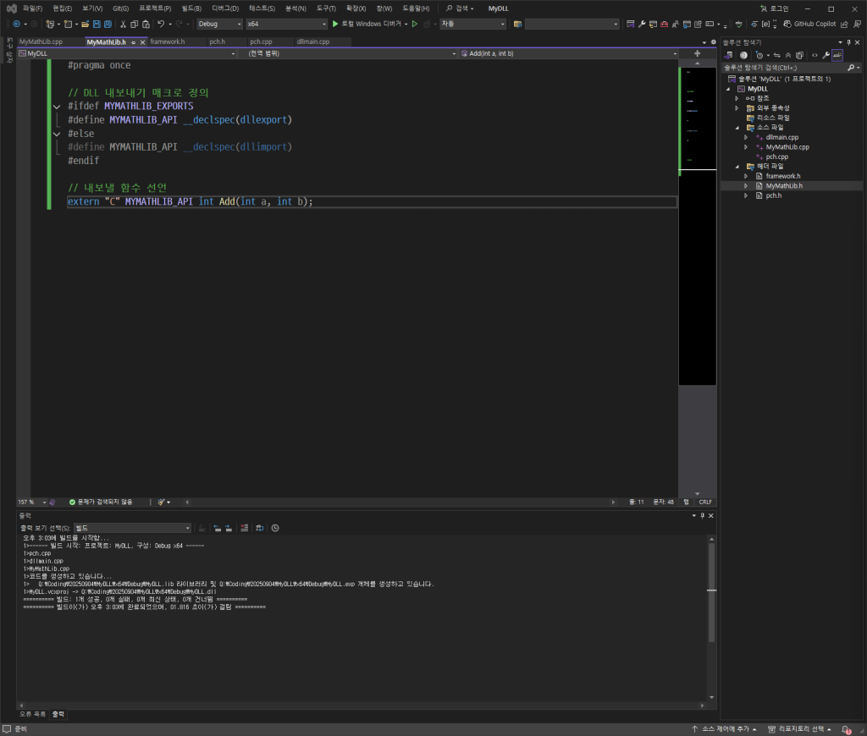Switch to the pch.cpp editor tab
This screenshot has width=867, height=736.
[261, 41]
